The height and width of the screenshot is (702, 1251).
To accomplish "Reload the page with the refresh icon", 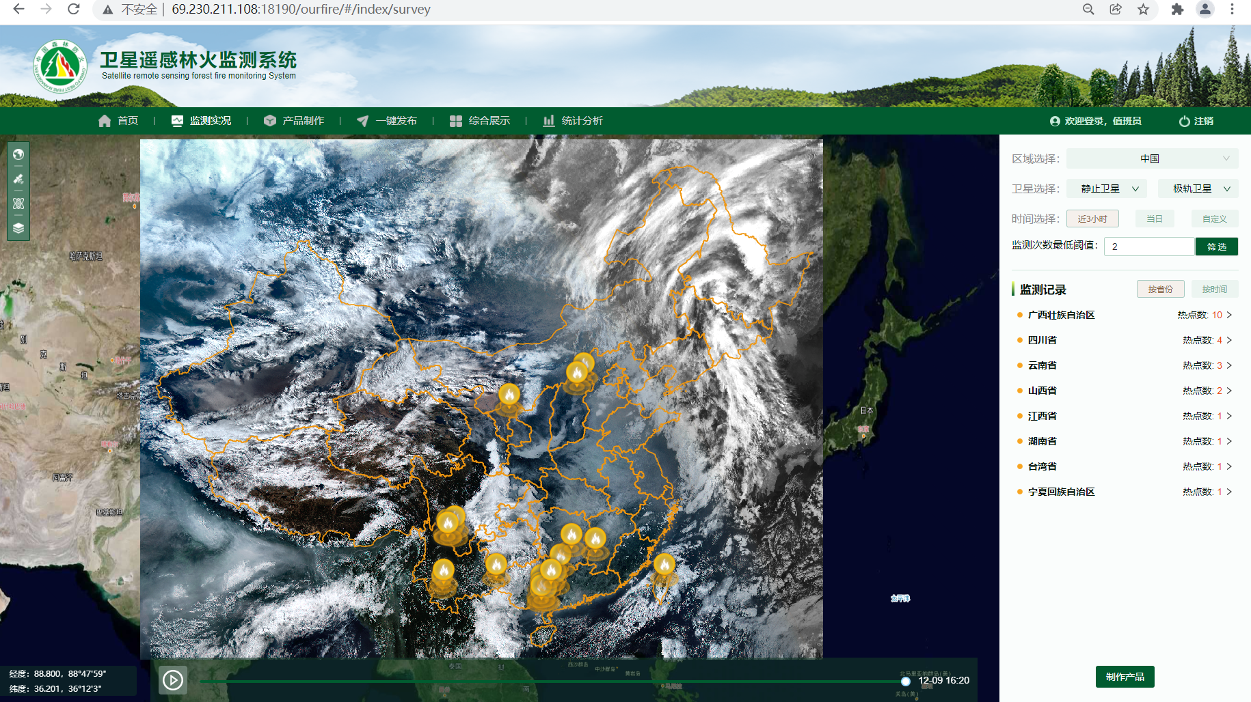I will [x=73, y=9].
